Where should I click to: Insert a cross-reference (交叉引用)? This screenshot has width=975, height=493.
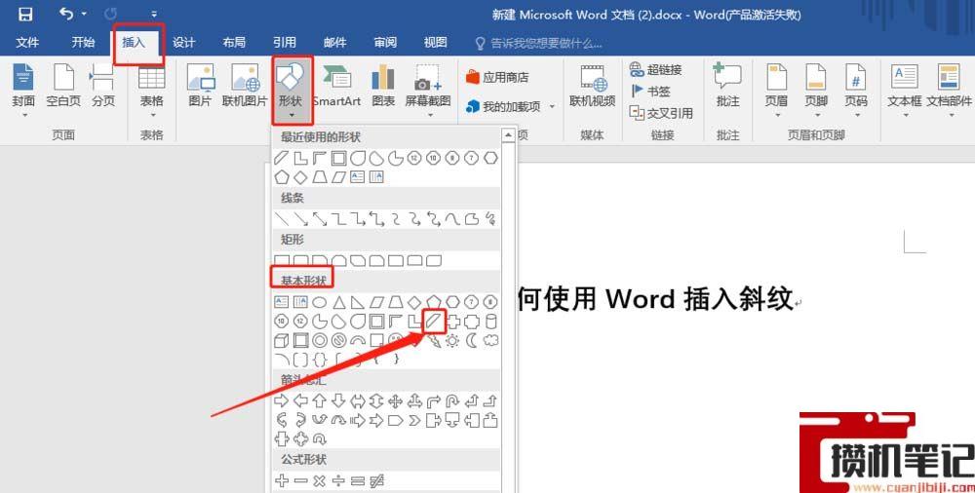[x=661, y=113]
